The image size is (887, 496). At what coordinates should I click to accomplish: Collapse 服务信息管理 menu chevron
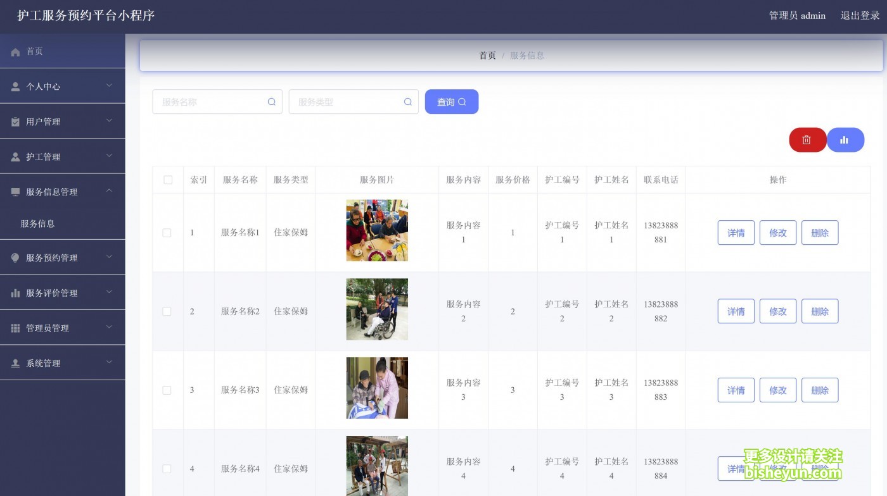(x=109, y=190)
